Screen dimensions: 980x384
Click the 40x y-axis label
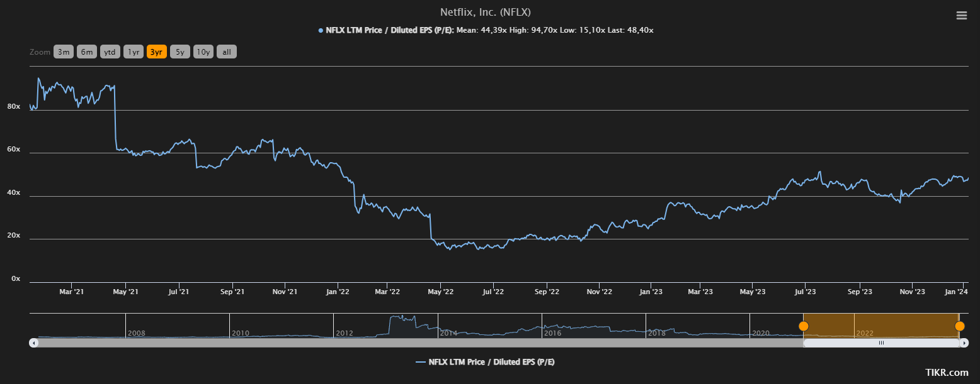(14, 193)
